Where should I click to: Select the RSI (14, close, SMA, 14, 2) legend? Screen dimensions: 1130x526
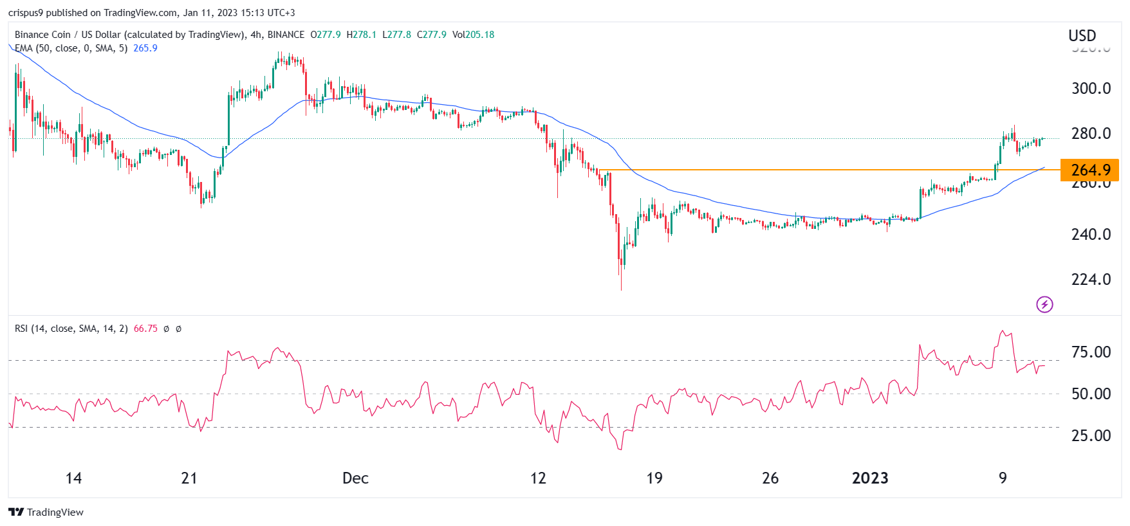pyautogui.click(x=71, y=329)
